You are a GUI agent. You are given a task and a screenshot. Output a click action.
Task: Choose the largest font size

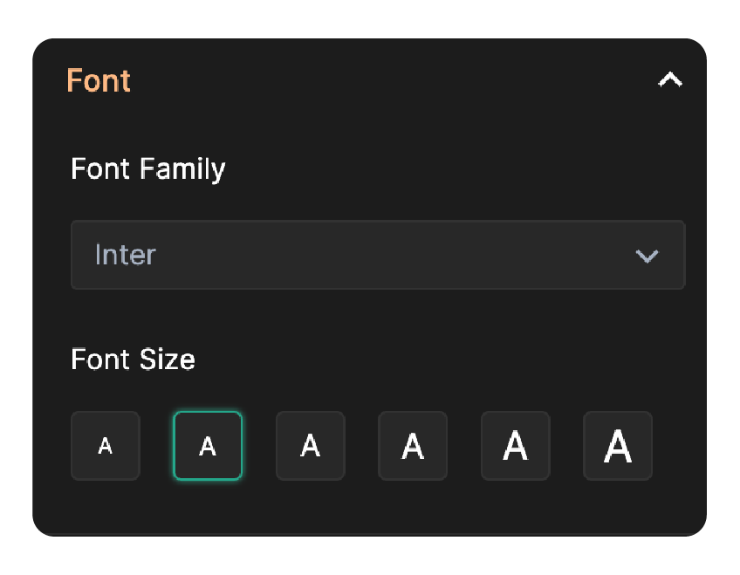click(x=618, y=446)
